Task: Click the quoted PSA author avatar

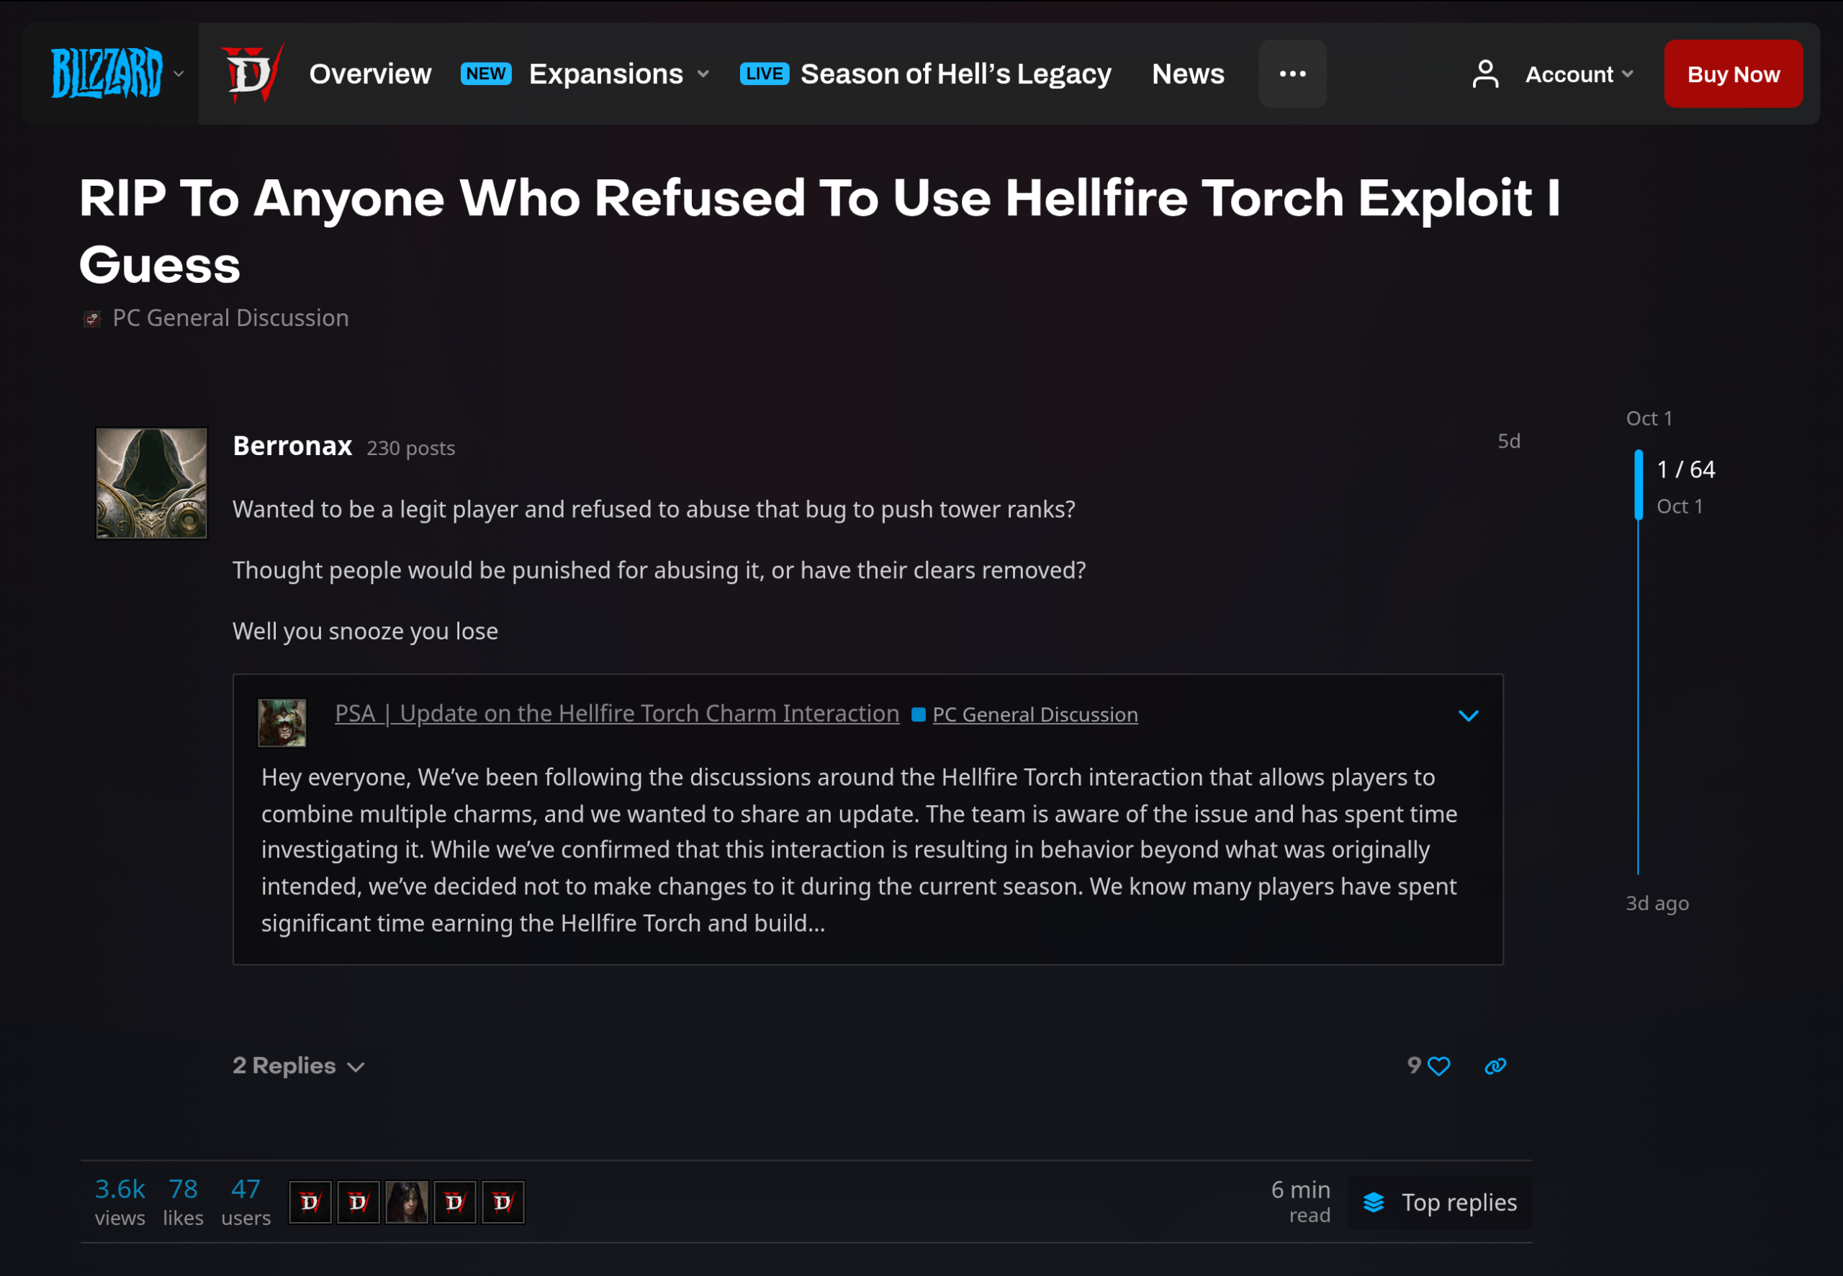Action: tap(282, 723)
